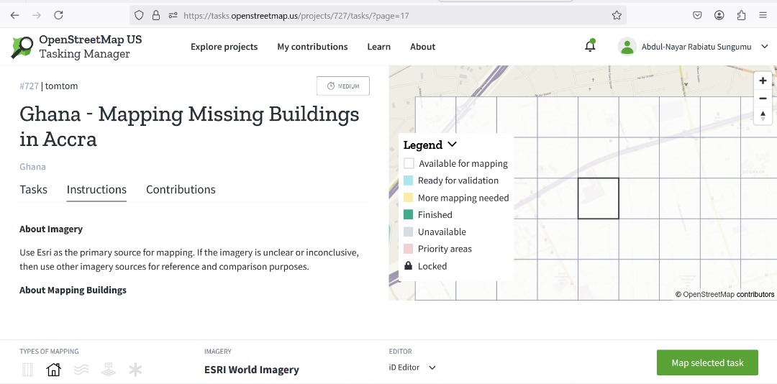Click the green user avatar icon
777x384 pixels.
click(x=627, y=47)
